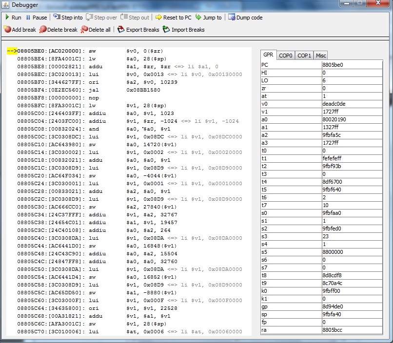This screenshot has width=393, height=343.
Task: Click the Run toolbar button
Action: pos(13,18)
